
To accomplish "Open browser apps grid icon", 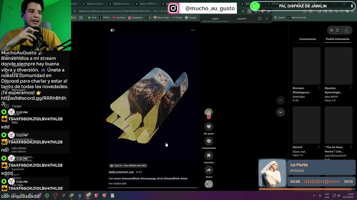I will pos(81,17).
